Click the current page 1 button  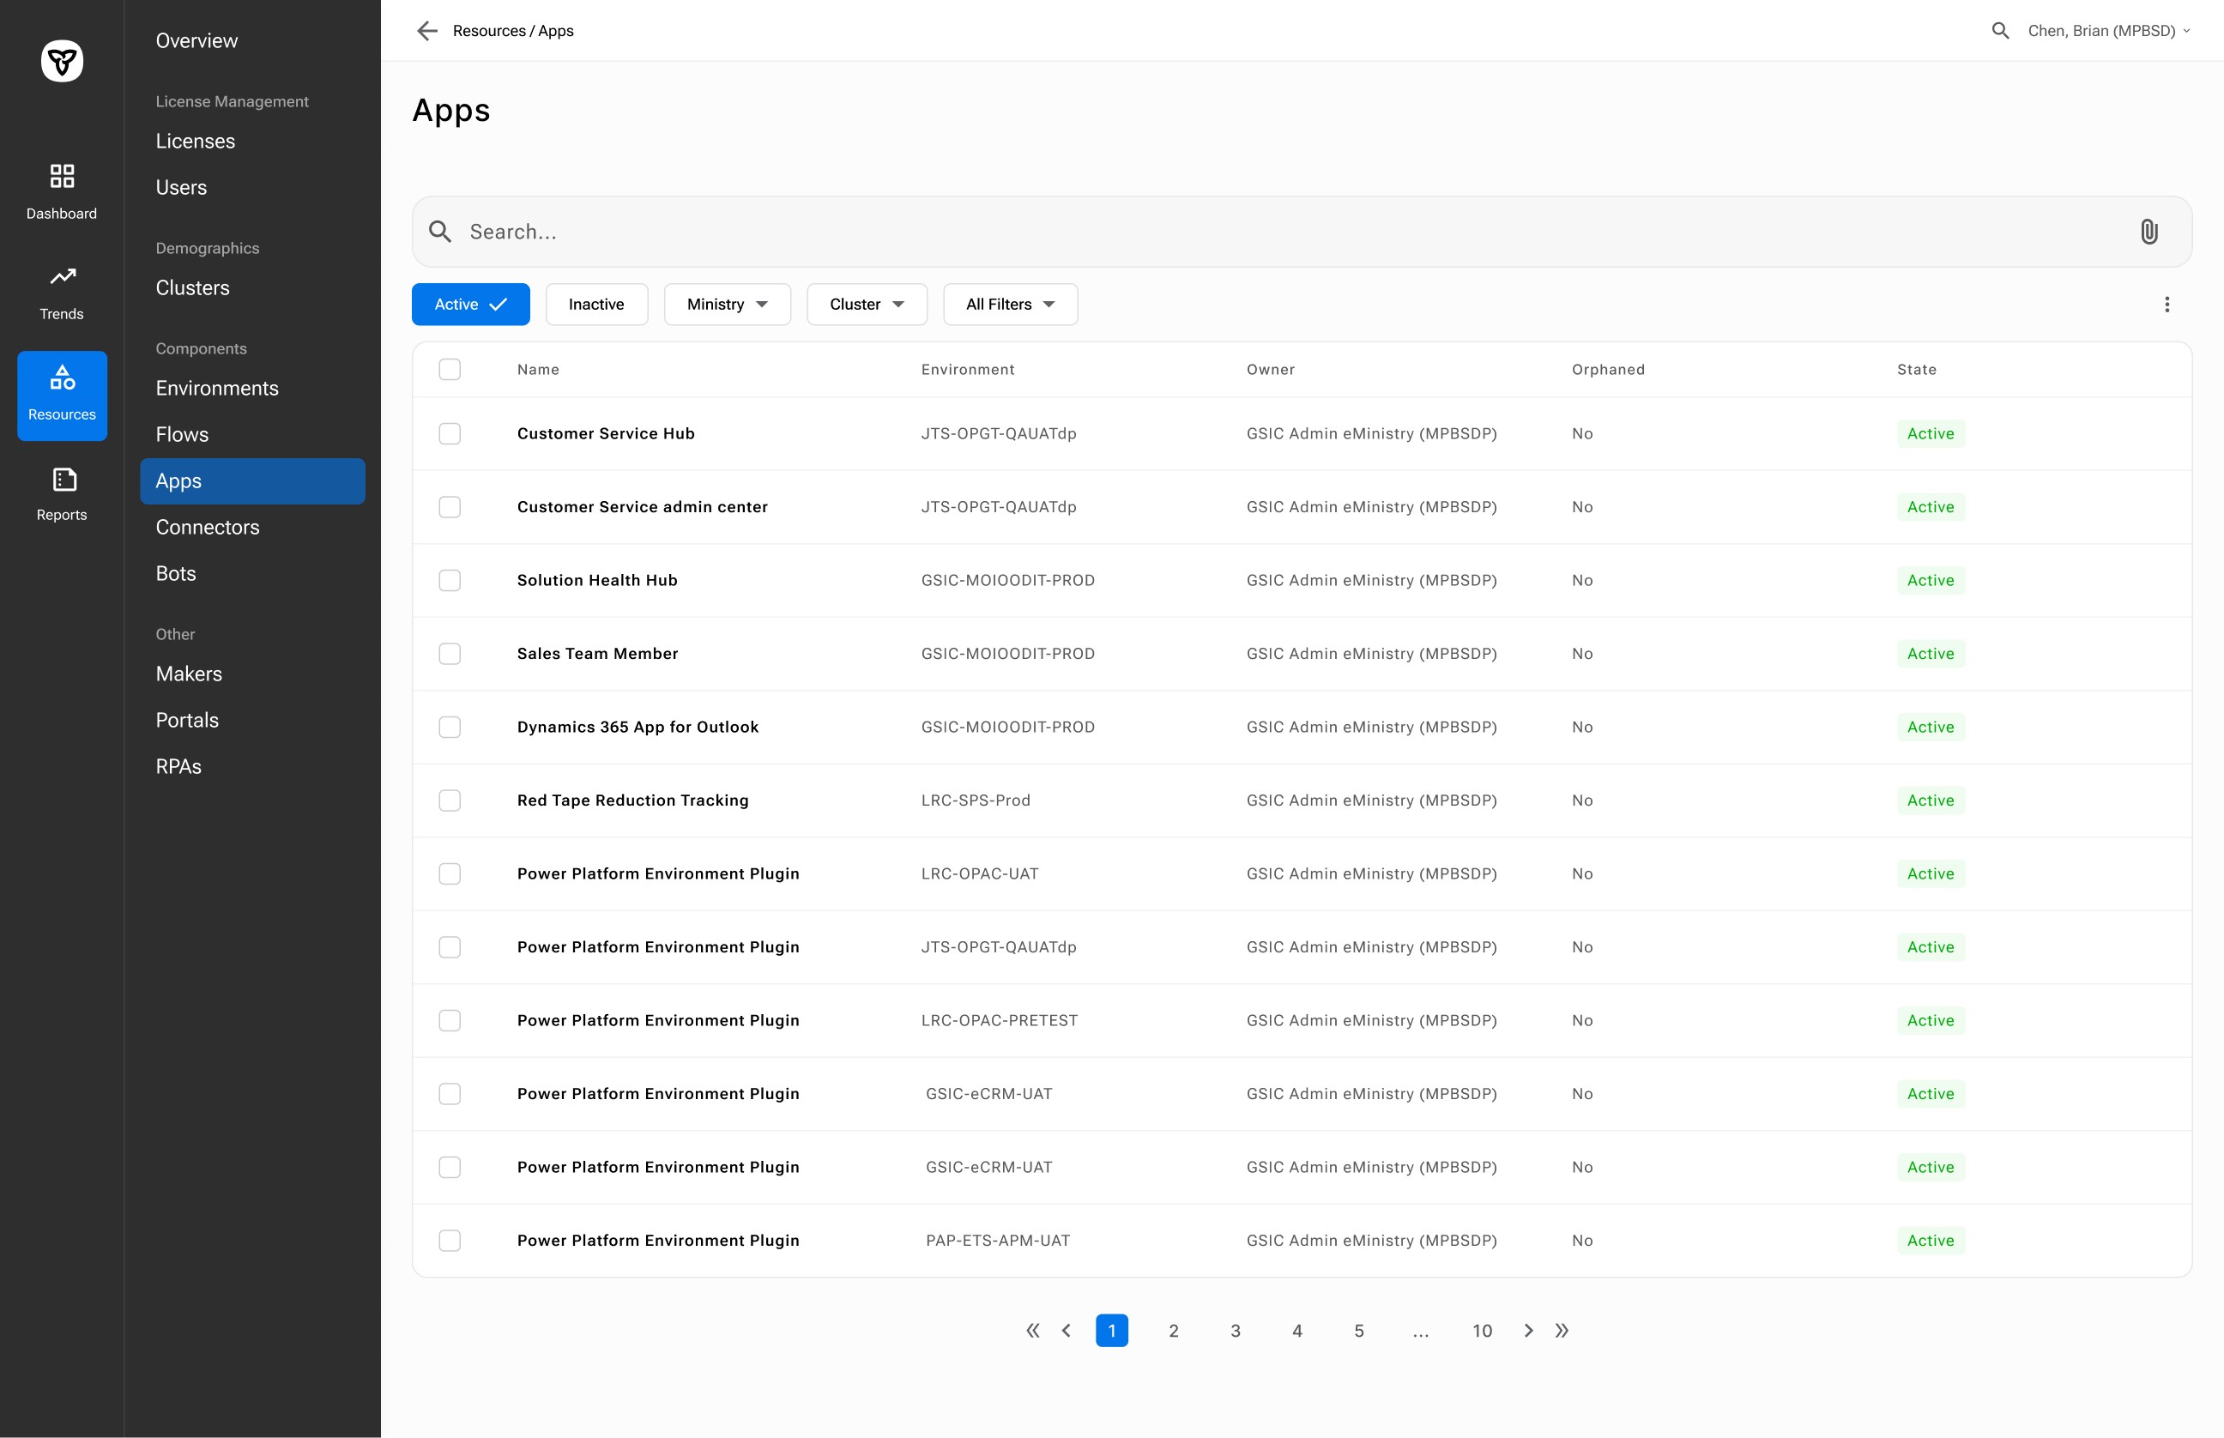[1111, 1331]
